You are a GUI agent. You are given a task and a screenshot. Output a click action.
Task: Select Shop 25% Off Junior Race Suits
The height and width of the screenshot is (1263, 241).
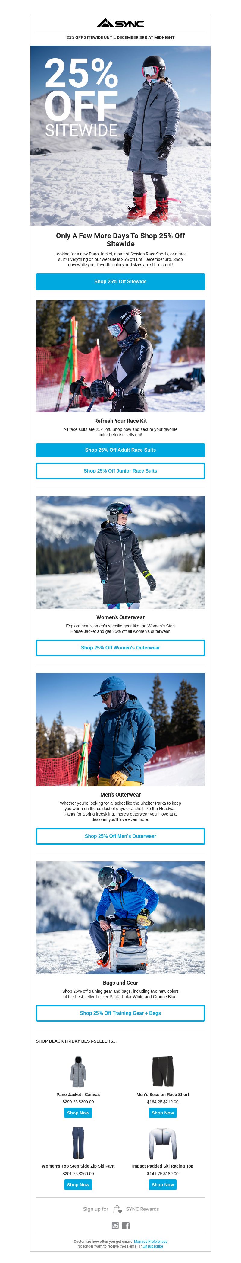pyautogui.click(x=120, y=471)
